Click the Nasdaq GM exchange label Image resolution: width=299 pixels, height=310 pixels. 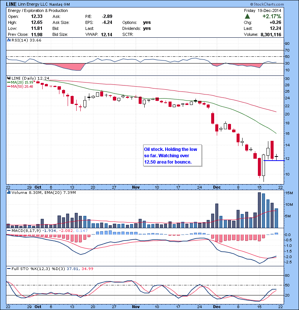59,4
